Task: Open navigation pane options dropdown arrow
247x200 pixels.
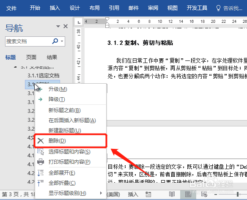Action: (x=58, y=26)
